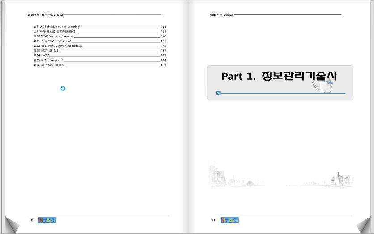Click the footer page number 11
This screenshot has width=374, height=234.
[213, 220]
